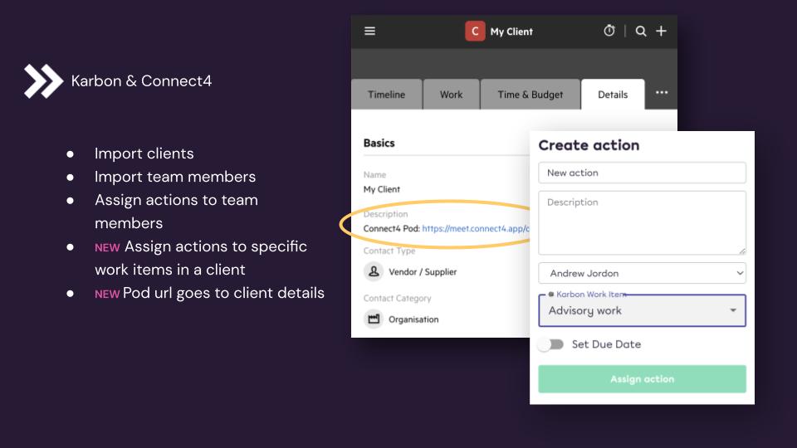The width and height of the screenshot is (797, 448).
Task: Switch to the Timeline tab
Action: point(386,95)
